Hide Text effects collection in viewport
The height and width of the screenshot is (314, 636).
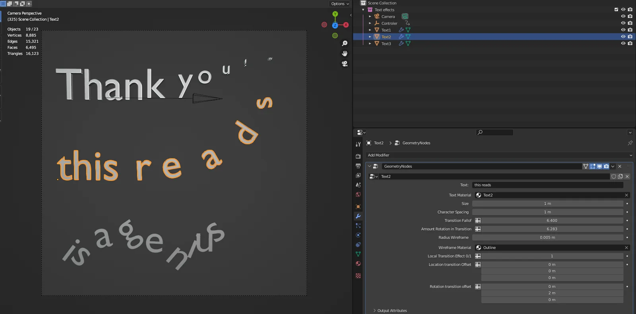click(x=623, y=10)
